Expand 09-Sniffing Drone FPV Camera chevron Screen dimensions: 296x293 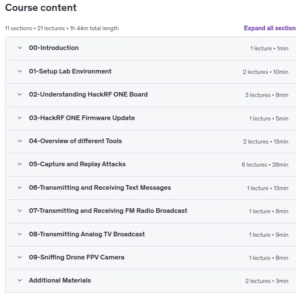[20, 257]
